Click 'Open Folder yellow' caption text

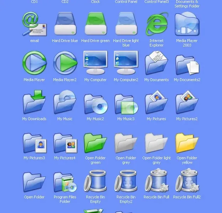(187, 160)
